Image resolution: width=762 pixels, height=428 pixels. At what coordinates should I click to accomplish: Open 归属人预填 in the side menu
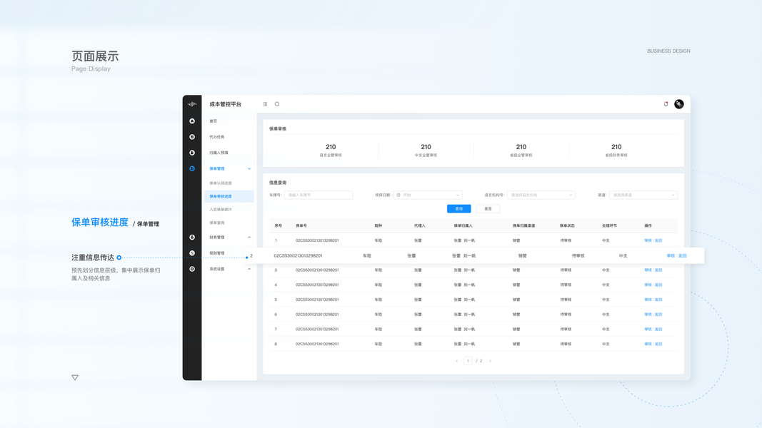coord(219,153)
